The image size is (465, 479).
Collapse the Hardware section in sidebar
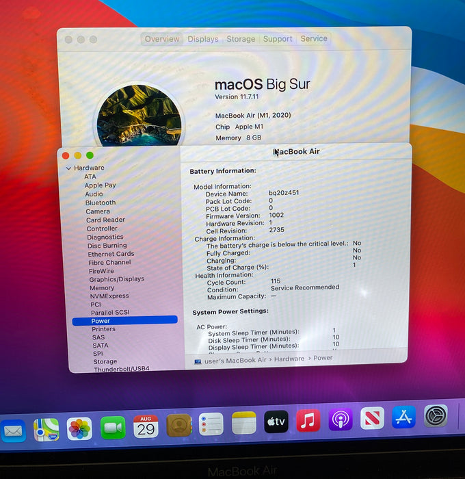[68, 168]
